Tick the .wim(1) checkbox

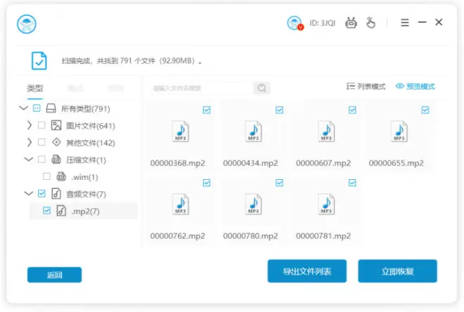click(x=47, y=176)
